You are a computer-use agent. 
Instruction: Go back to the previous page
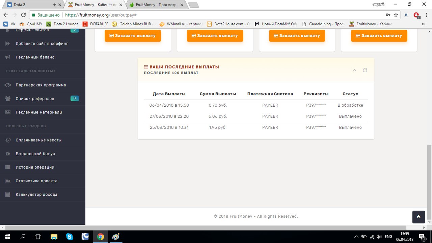click(x=5, y=15)
